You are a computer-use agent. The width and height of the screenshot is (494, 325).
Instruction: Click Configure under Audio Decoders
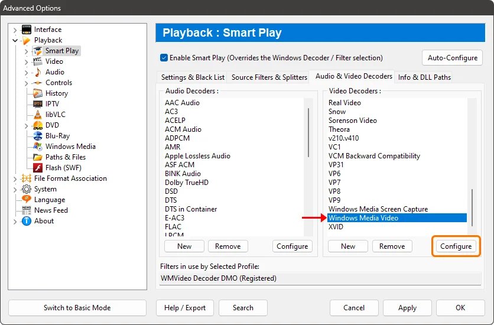[292, 246]
